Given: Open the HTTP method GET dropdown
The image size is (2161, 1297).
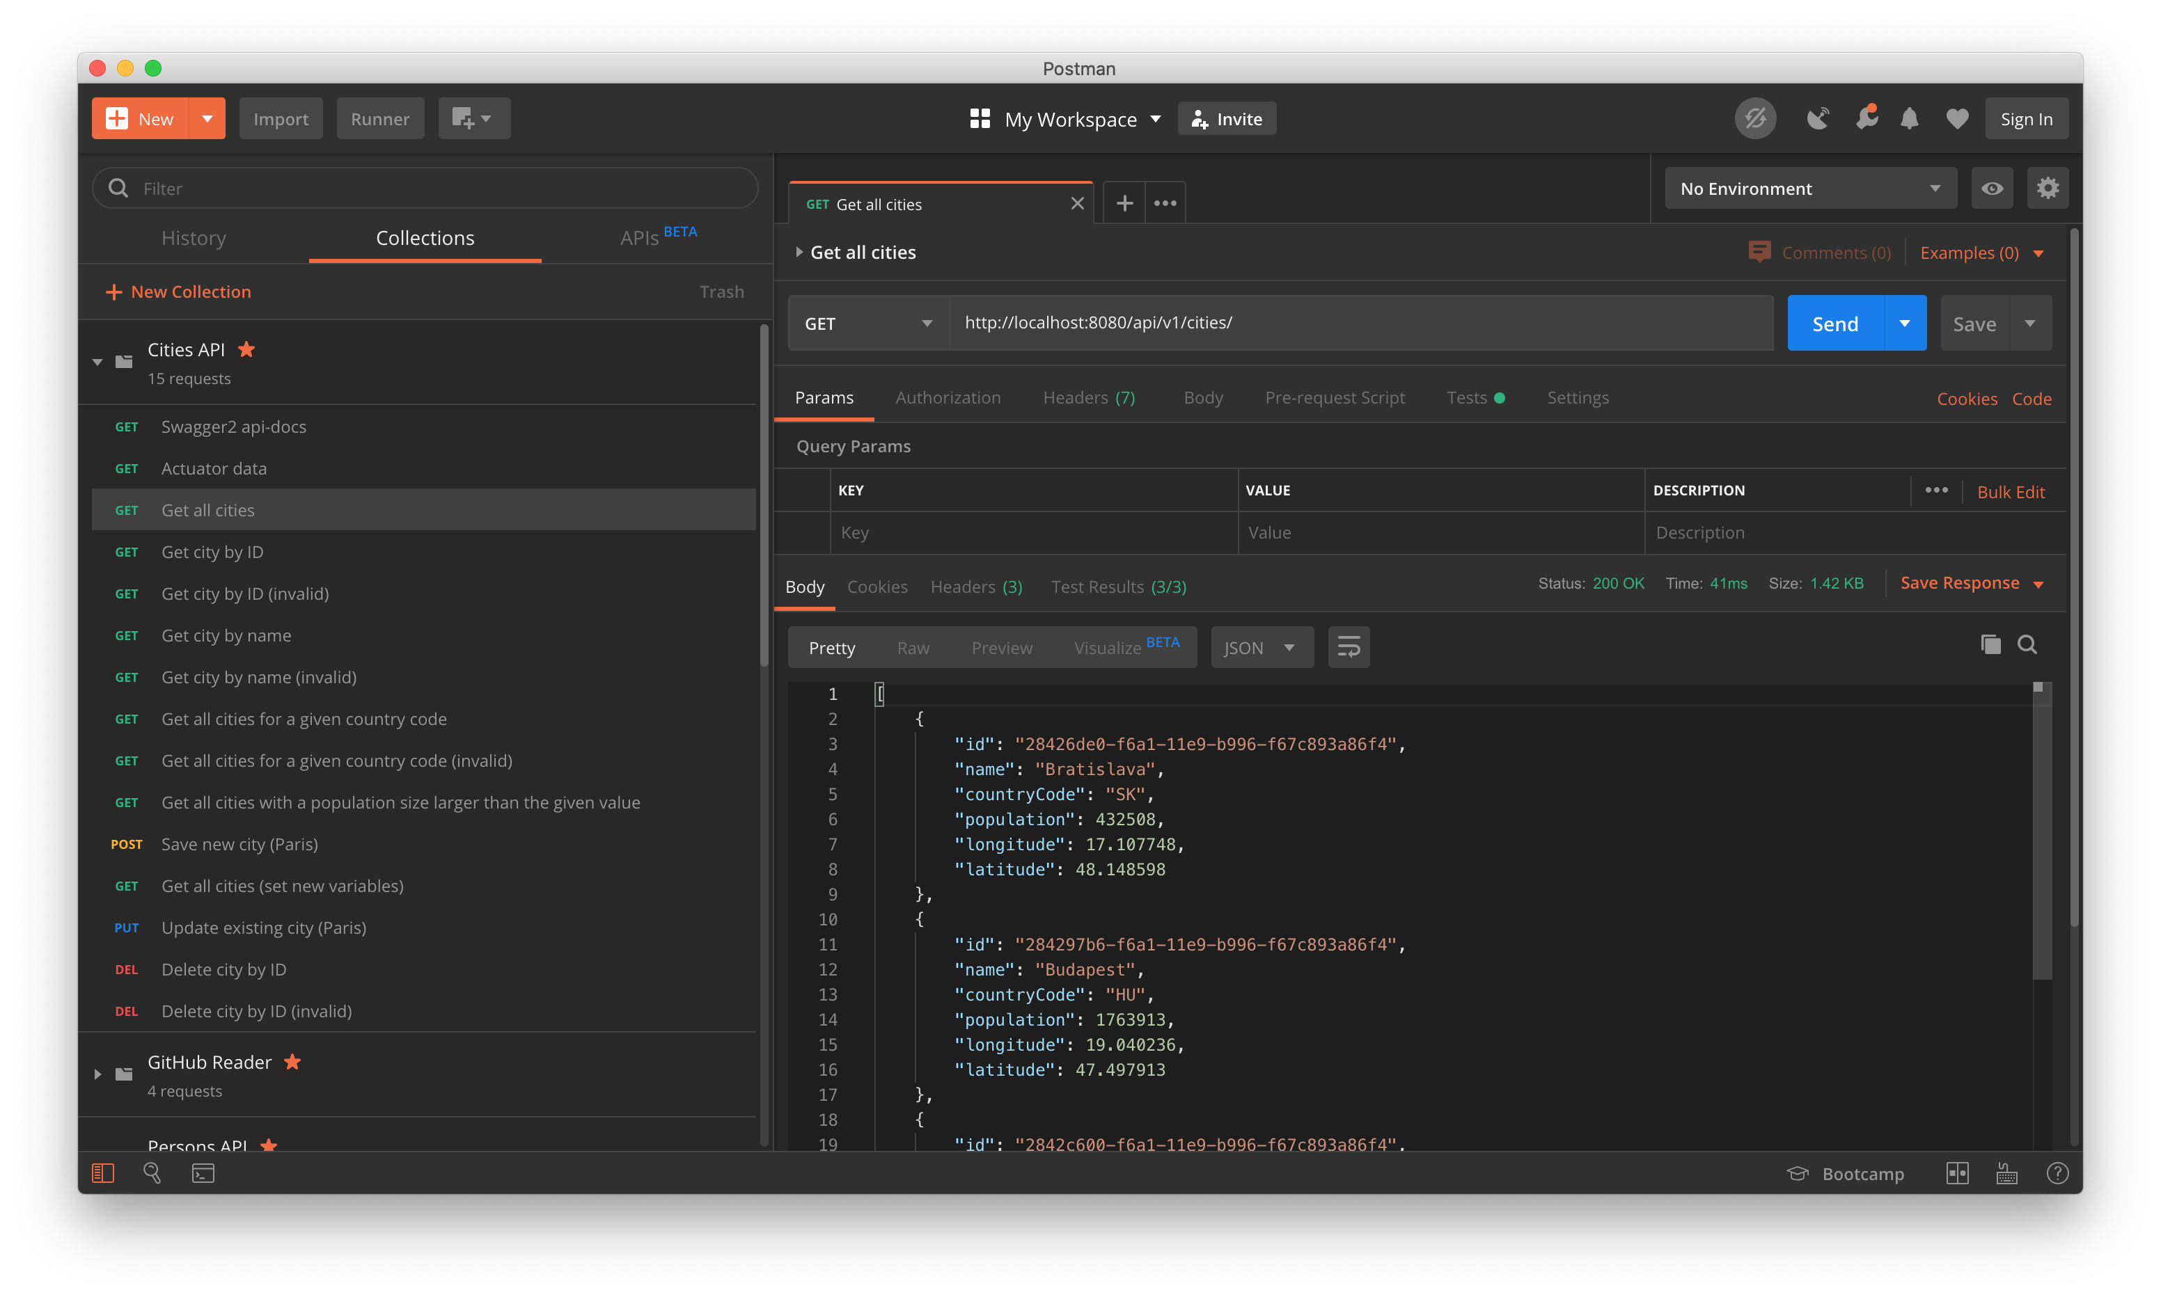Looking at the screenshot, I should (868, 324).
